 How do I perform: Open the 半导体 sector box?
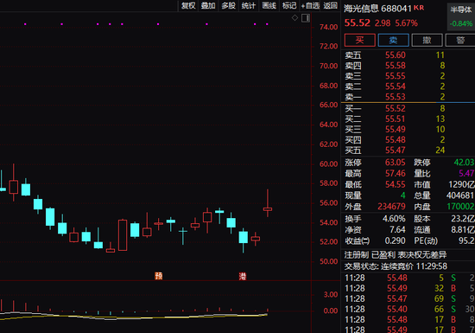[461, 16]
